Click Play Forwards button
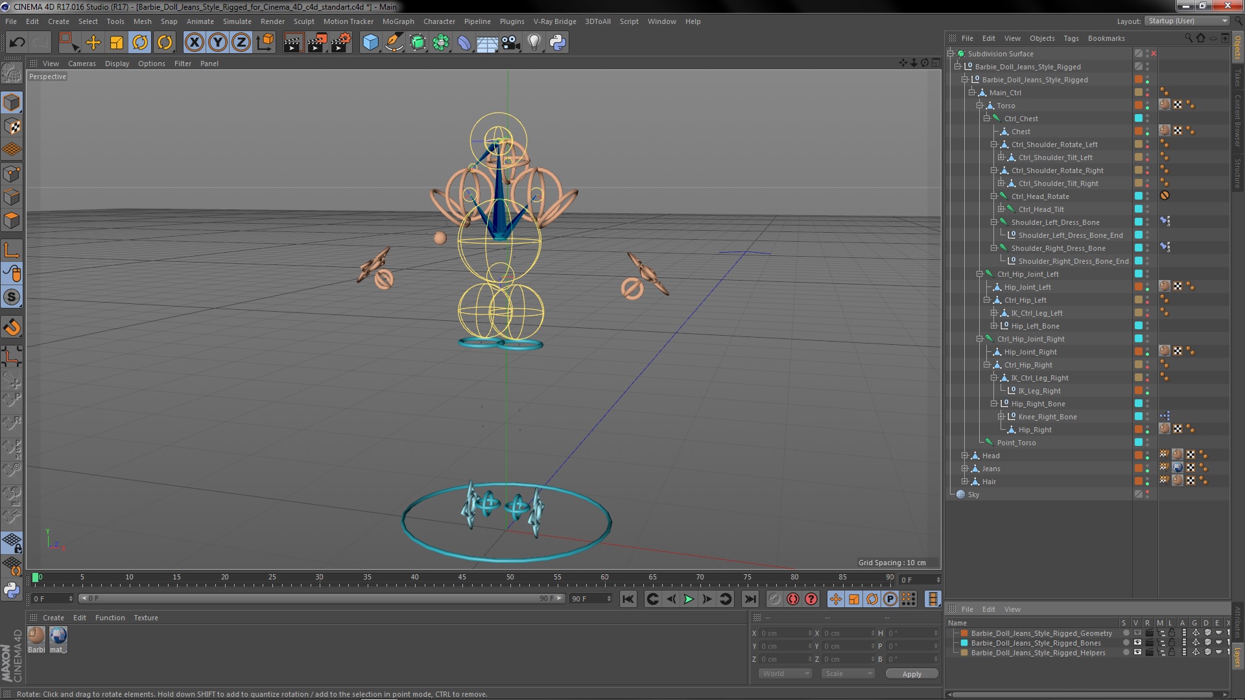The height and width of the screenshot is (700, 1245). pos(689,599)
